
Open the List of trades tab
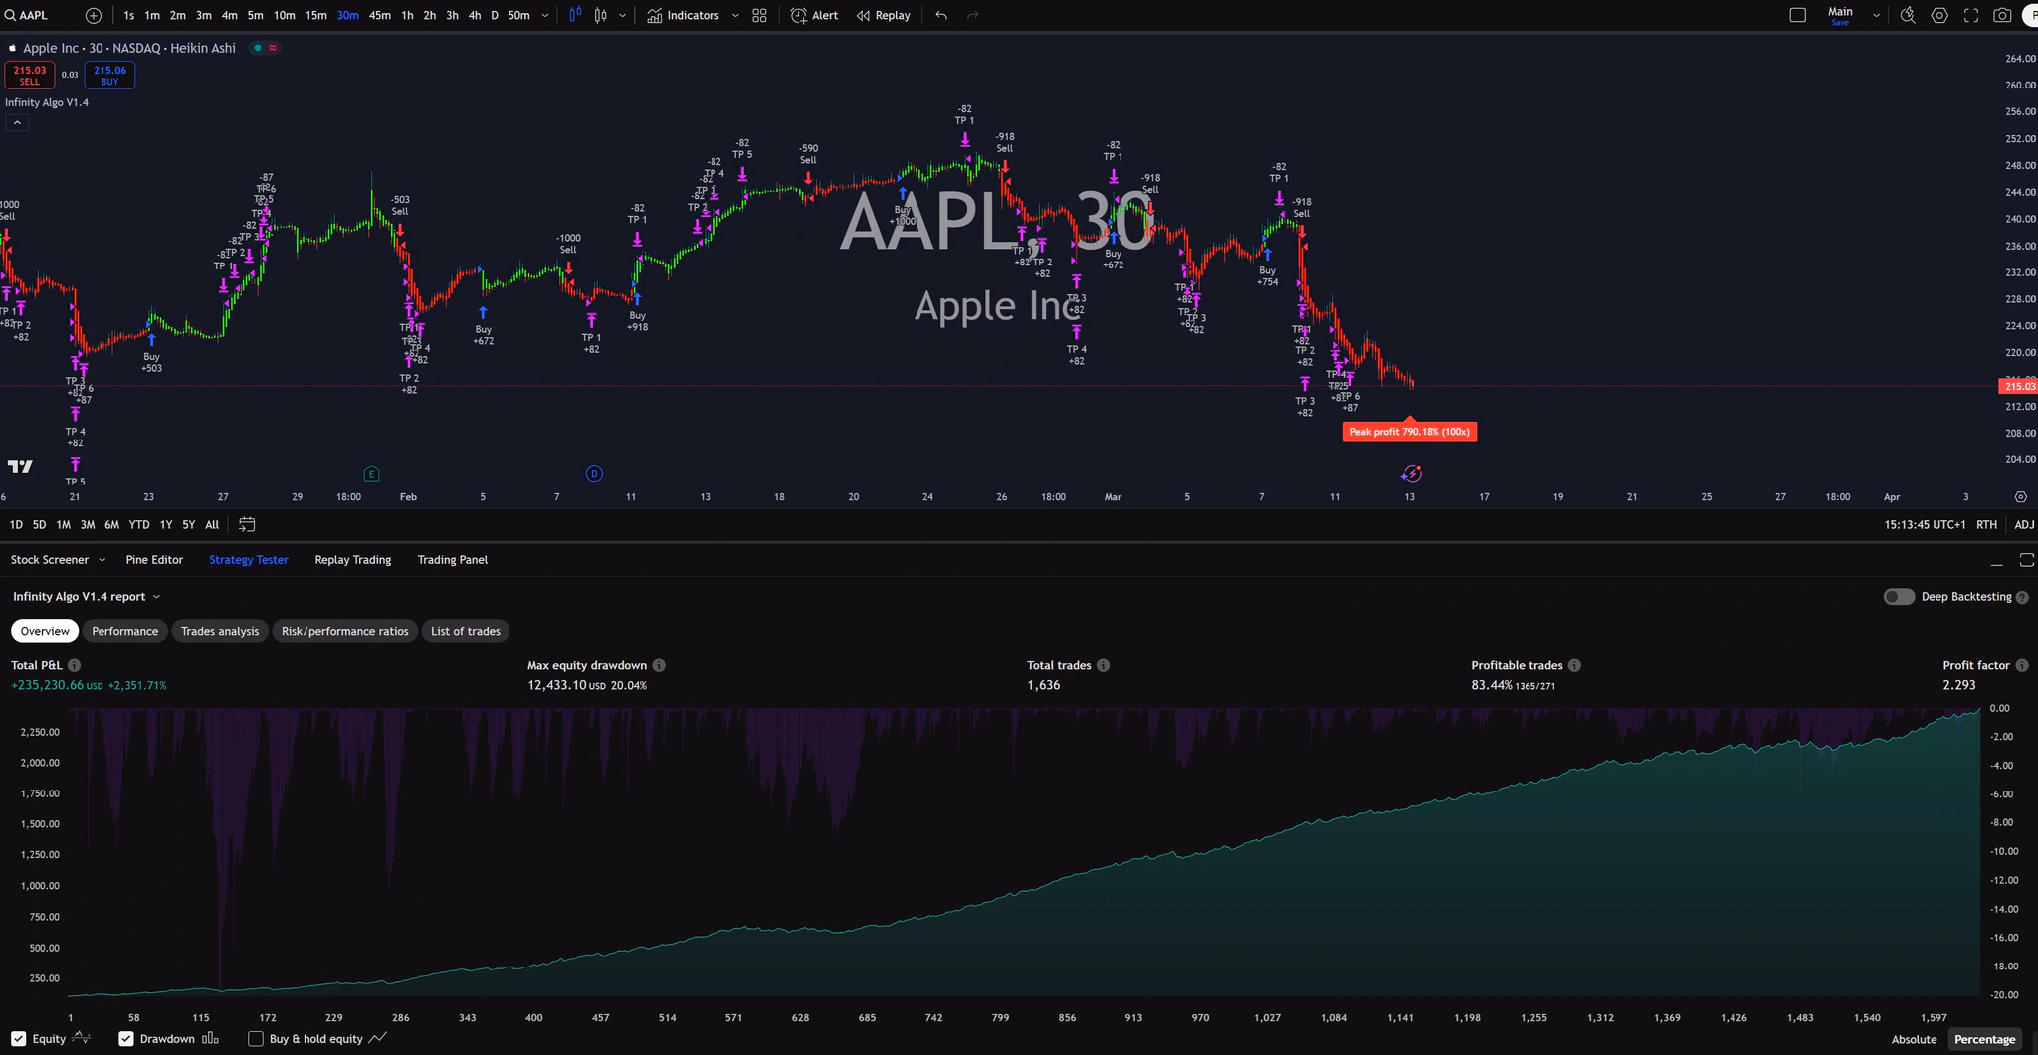(465, 630)
